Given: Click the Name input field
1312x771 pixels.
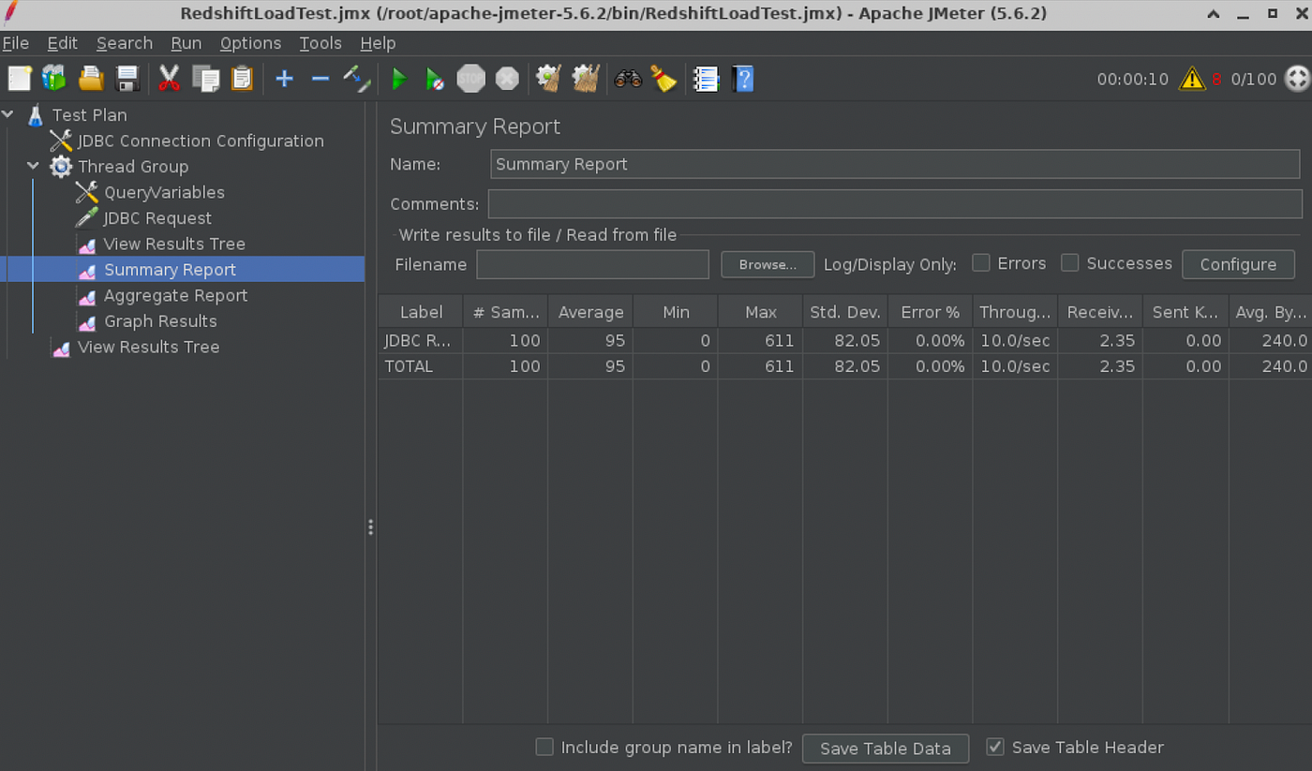Looking at the screenshot, I should [x=895, y=164].
